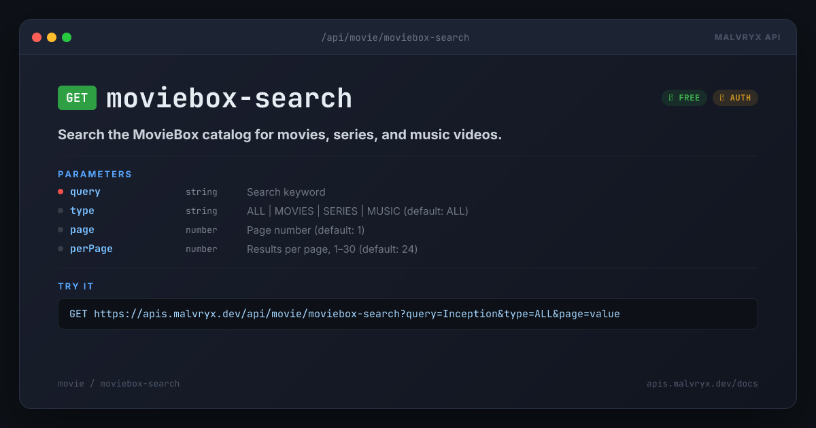Click the 'number' data type of the perPage row

[201, 249]
